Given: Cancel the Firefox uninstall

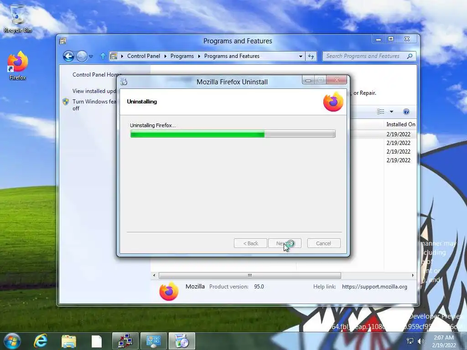Looking at the screenshot, I should click(x=324, y=243).
